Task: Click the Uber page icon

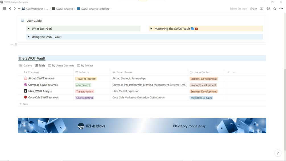Action: [x=26, y=91]
